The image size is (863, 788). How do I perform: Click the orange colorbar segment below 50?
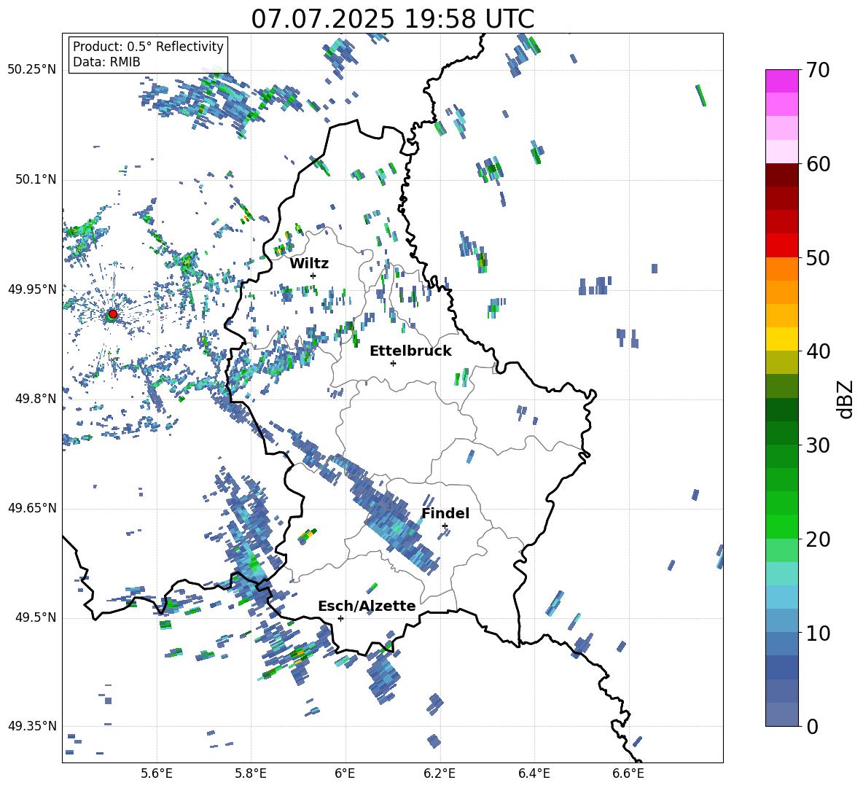tap(781, 268)
